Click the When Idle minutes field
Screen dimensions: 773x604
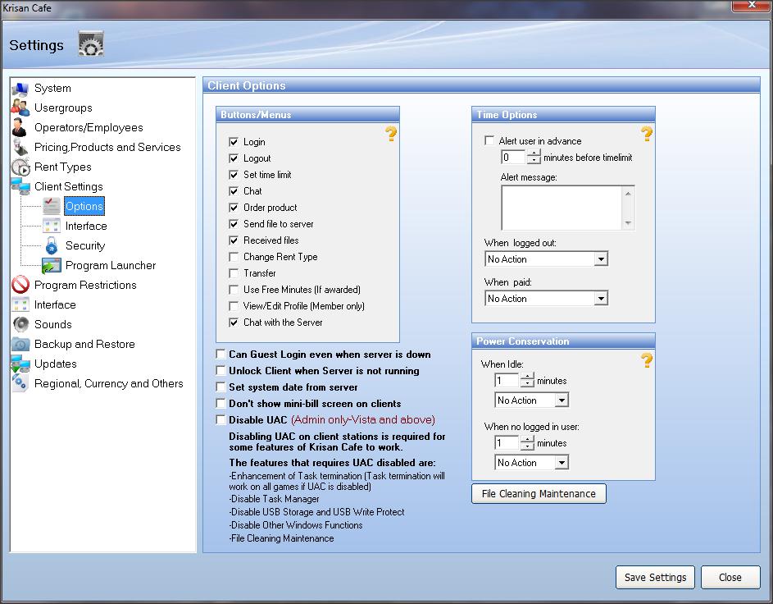tap(507, 381)
